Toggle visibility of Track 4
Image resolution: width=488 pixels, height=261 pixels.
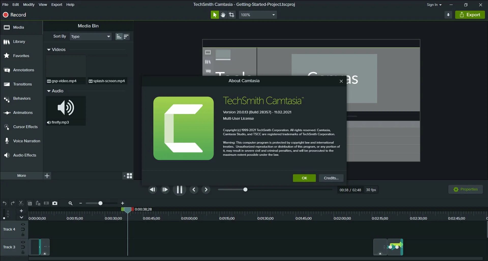[x=23, y=224]
